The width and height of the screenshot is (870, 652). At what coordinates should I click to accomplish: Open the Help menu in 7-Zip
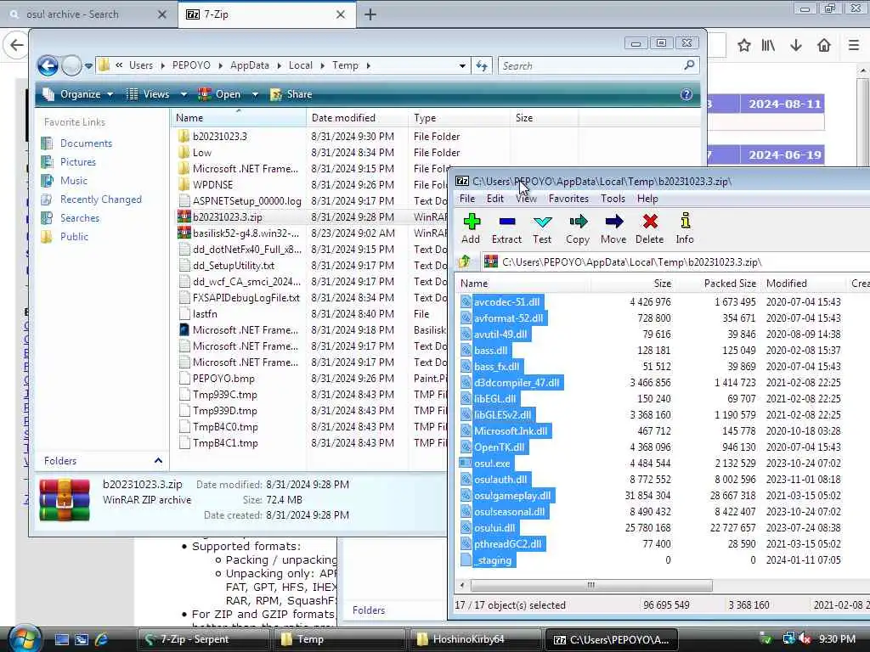tap(647, 199)
